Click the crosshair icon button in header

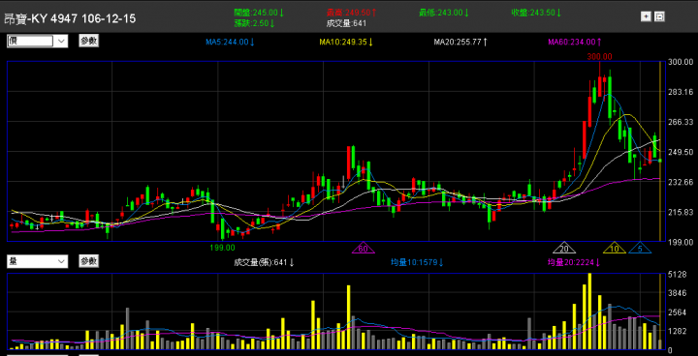pyautogui.click(x=646, y=16)
